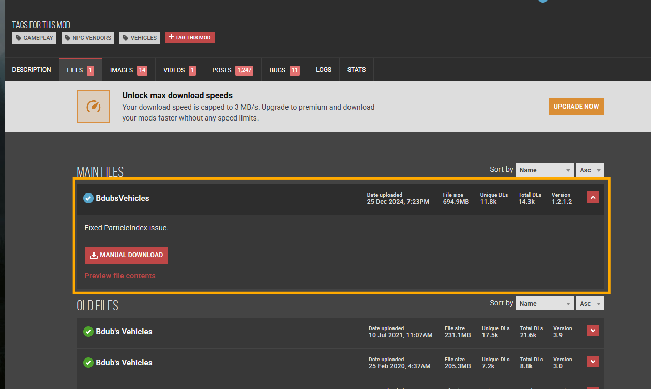Click 'Fixed ParticleIndex issue.' description text

pyautogui.click(x=126, y=228)
